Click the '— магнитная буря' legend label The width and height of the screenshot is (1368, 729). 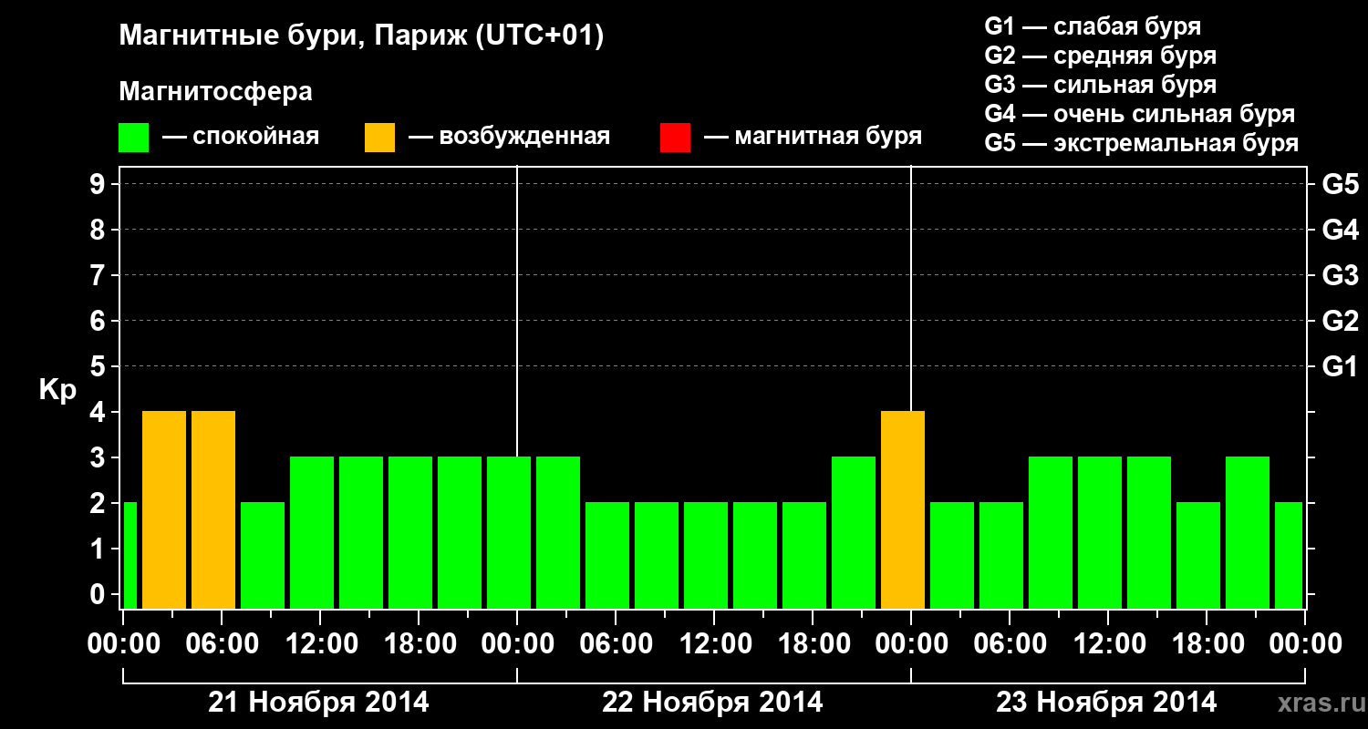coord(813,138)
